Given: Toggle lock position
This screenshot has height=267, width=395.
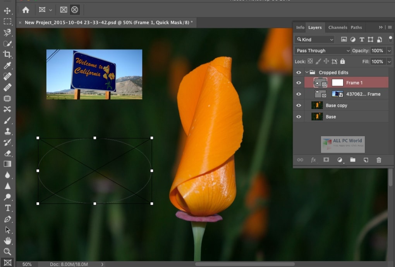Looking at the screenshot, I should 326,61.
